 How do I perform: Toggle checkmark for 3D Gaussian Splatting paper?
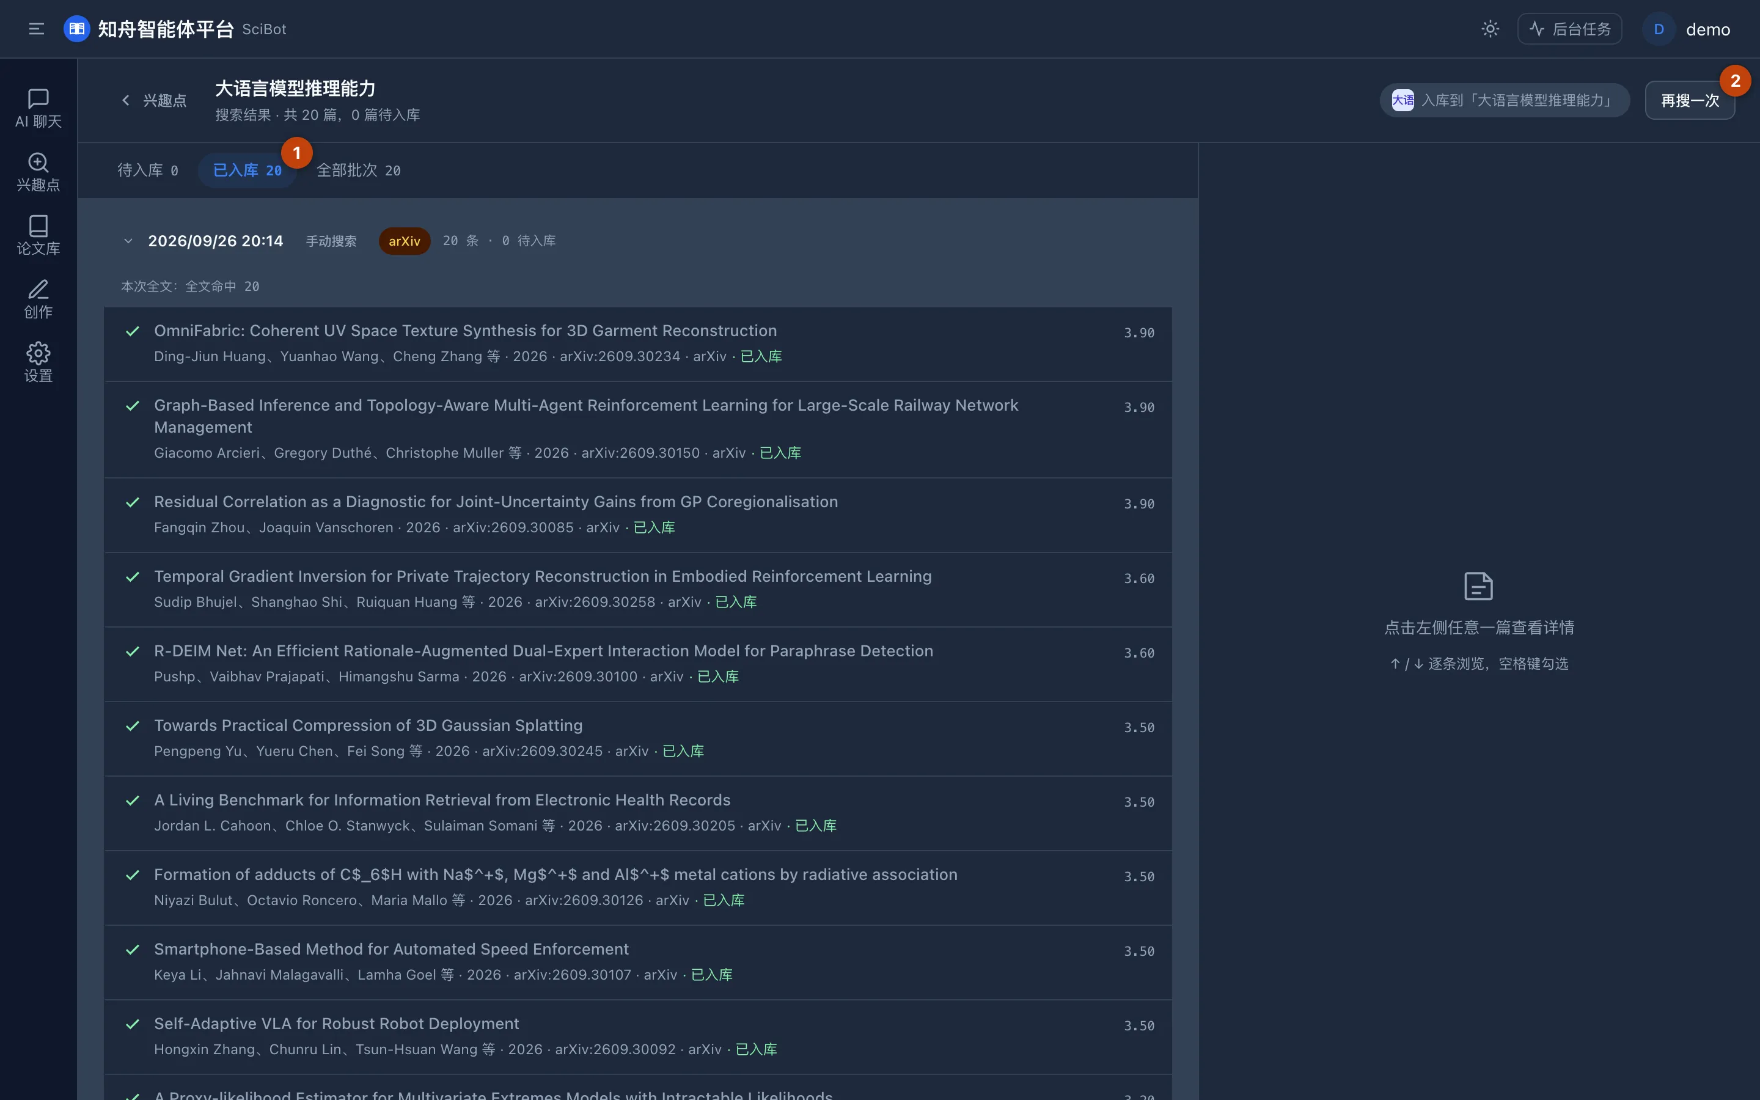coord(133,726)
